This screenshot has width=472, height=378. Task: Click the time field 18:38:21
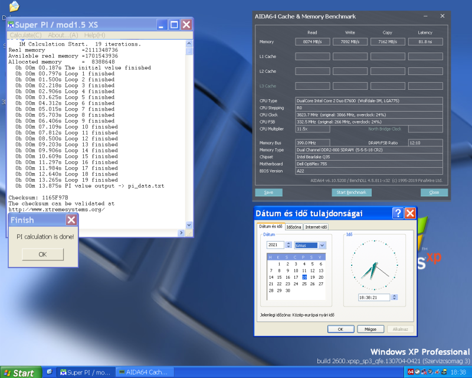(374, 298)
